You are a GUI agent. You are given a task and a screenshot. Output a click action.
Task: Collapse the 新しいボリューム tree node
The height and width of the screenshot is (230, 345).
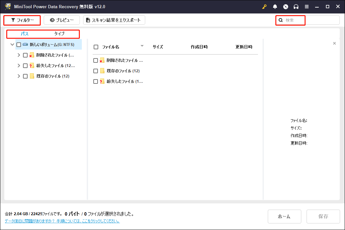(12, 44)
